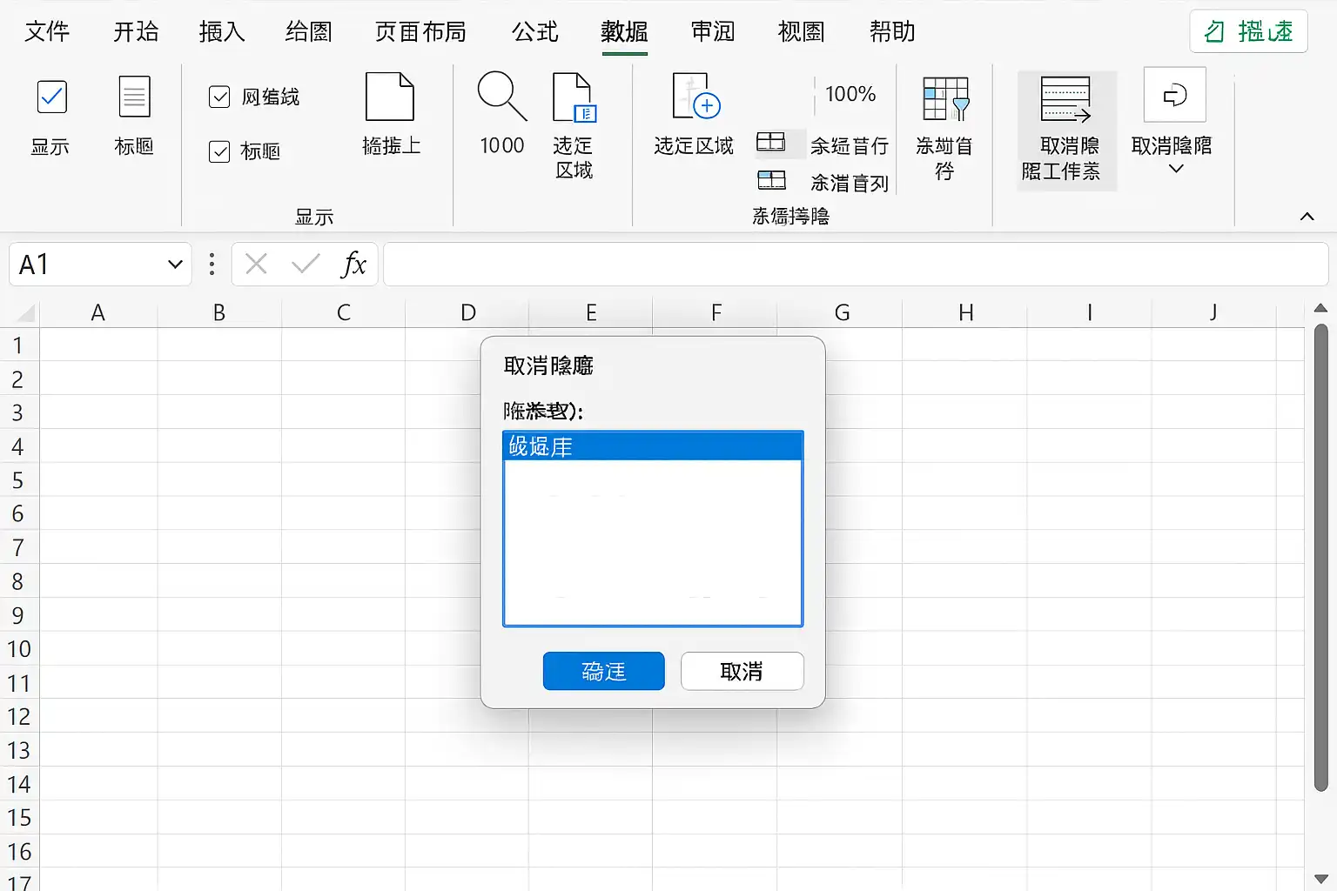Image resolution: width=1337 pixels, height=891 pixels.
Task: Switch to the 公式 ribbon tab
Action: coord(534,32)
